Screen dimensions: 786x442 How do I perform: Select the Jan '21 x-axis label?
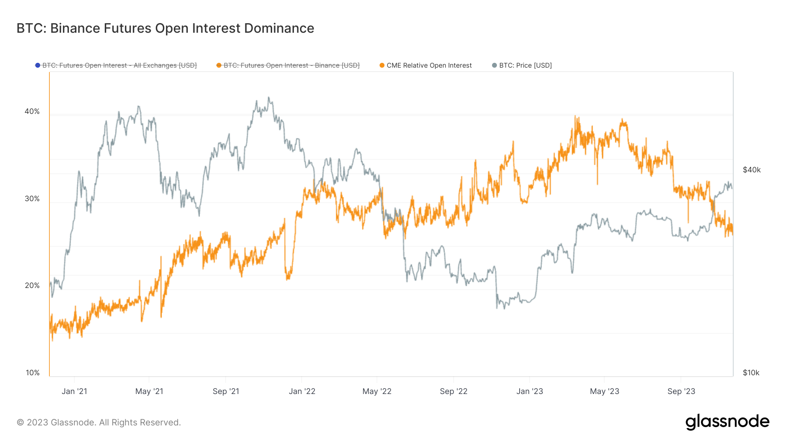point(74,391)
